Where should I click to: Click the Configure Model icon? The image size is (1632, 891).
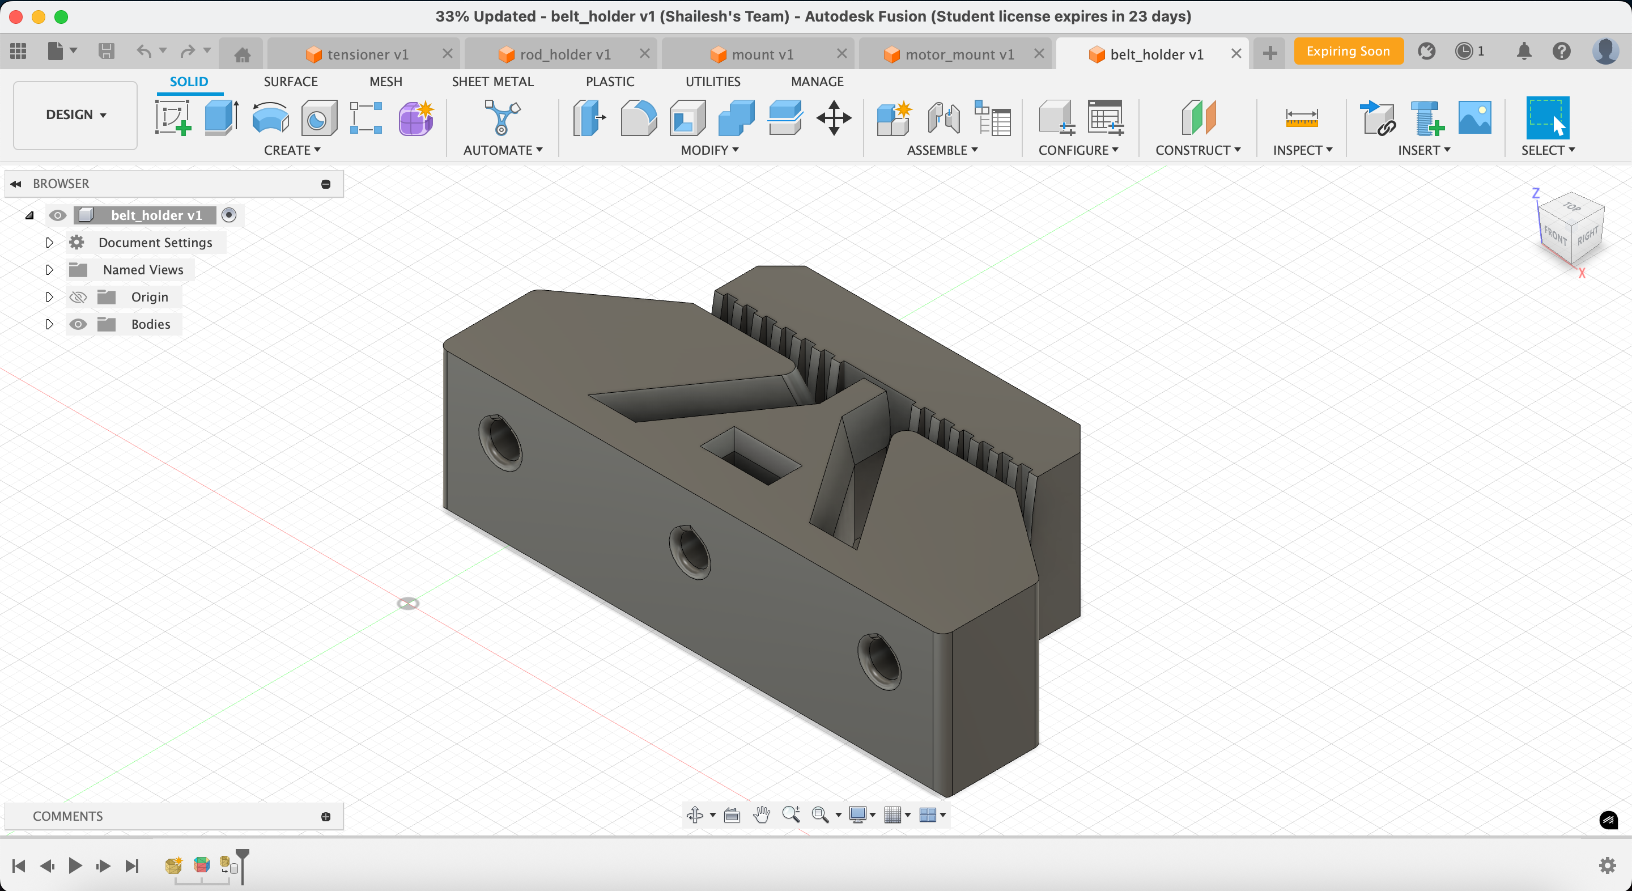(x=1057, y=118)
